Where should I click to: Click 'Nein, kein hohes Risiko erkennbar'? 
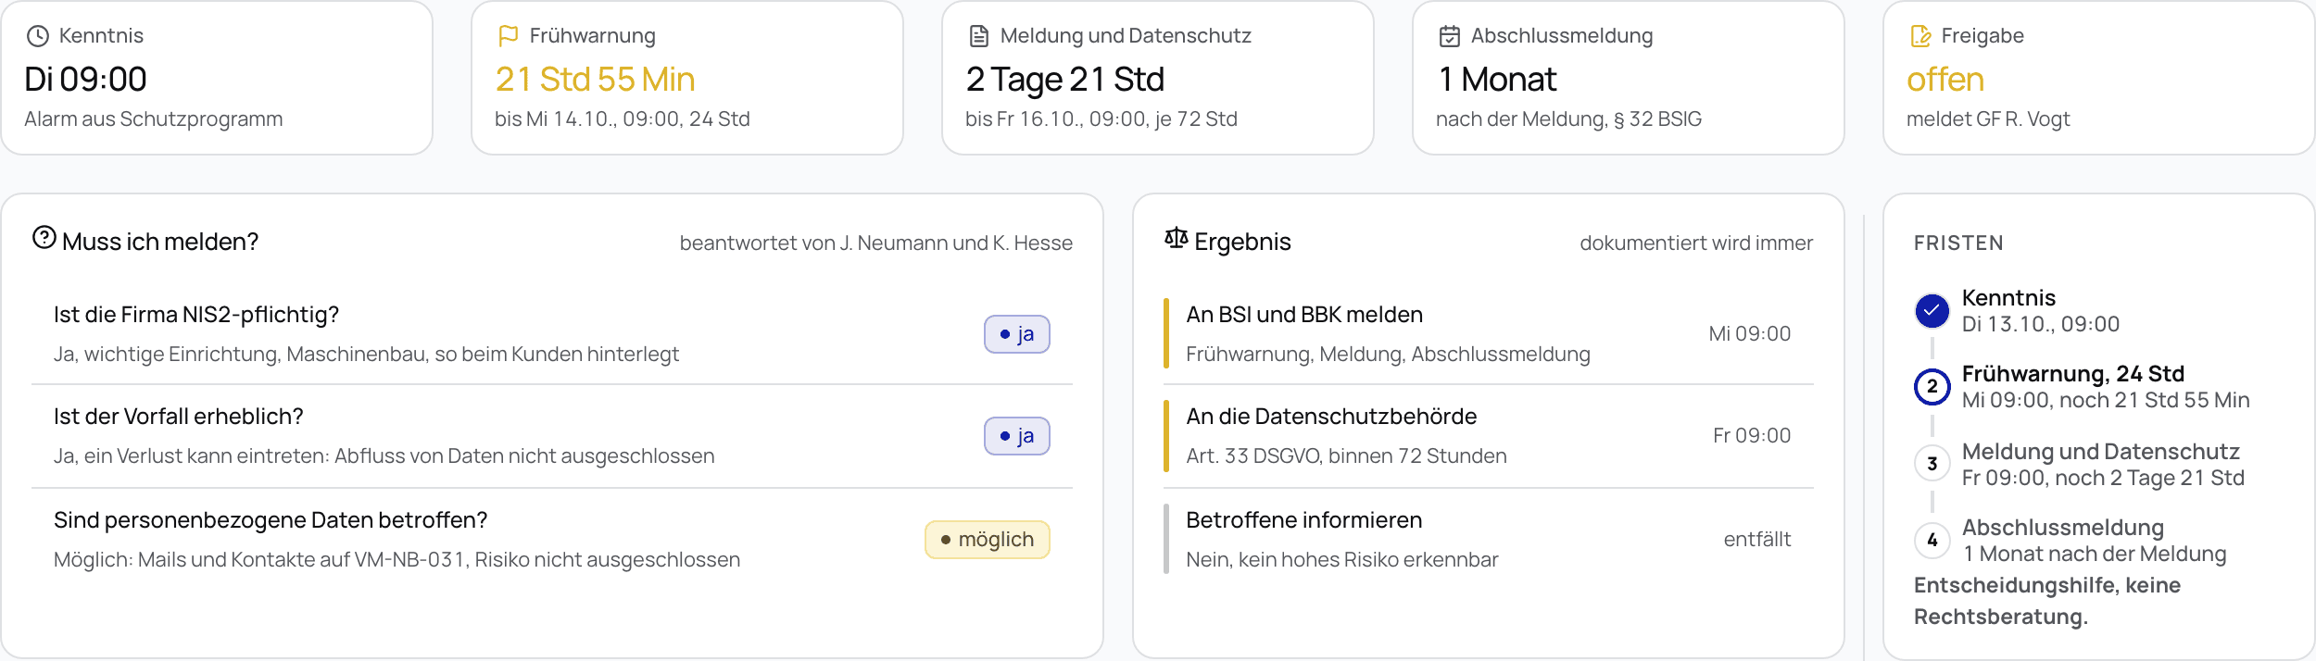1342,560
